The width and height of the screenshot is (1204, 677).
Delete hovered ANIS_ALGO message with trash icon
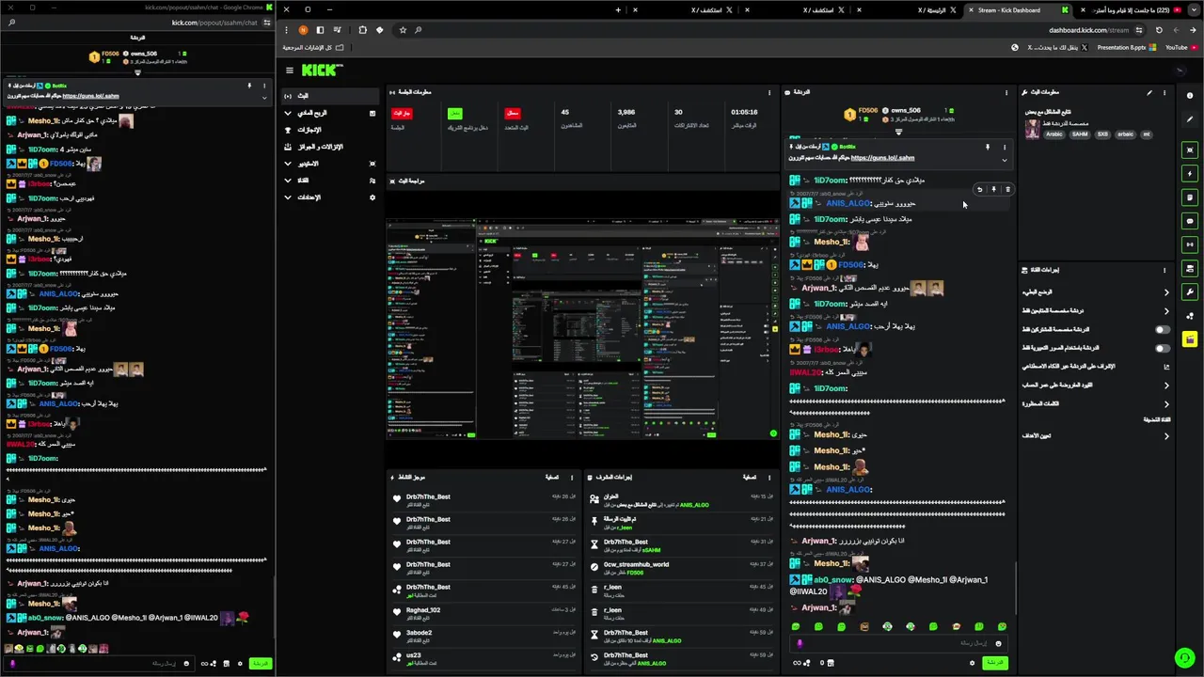point(1007,189)
